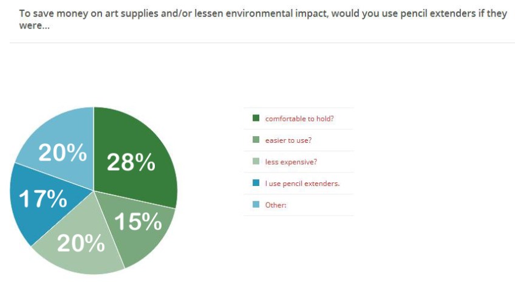Select the 'comfortable to hold?' legend label
This screenshot has width=515, height=282.
coord(289,119)
